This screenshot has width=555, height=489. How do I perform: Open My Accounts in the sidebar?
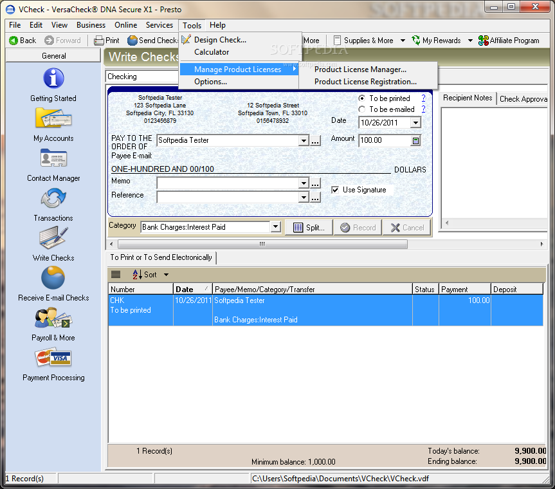click(53, 118)
